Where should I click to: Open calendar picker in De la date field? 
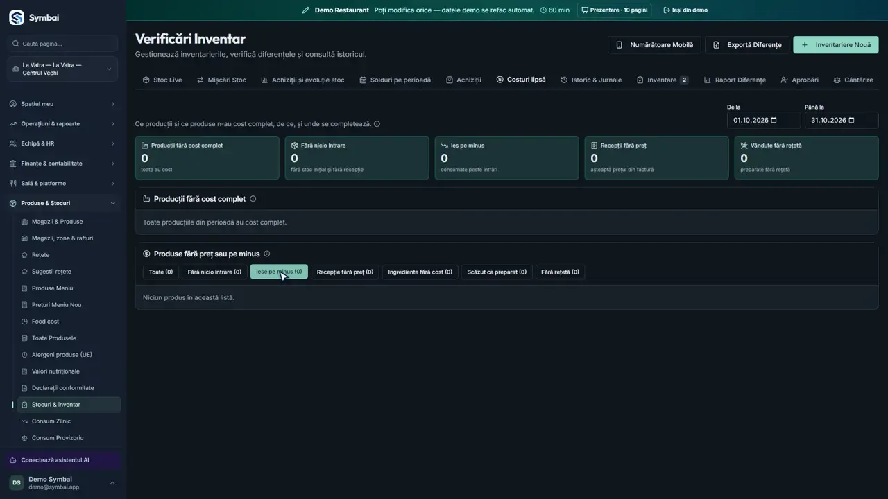pos(774,120)
